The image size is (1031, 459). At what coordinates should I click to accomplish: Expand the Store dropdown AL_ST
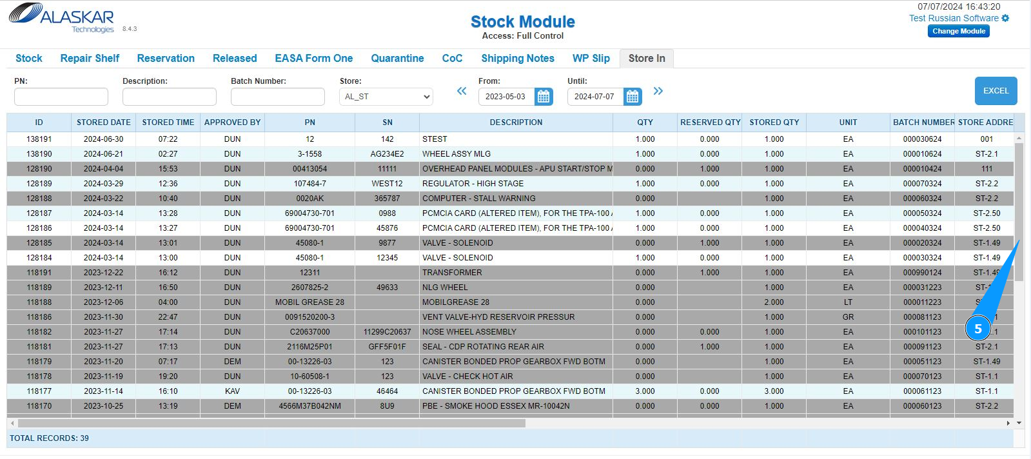click(386, 97)
